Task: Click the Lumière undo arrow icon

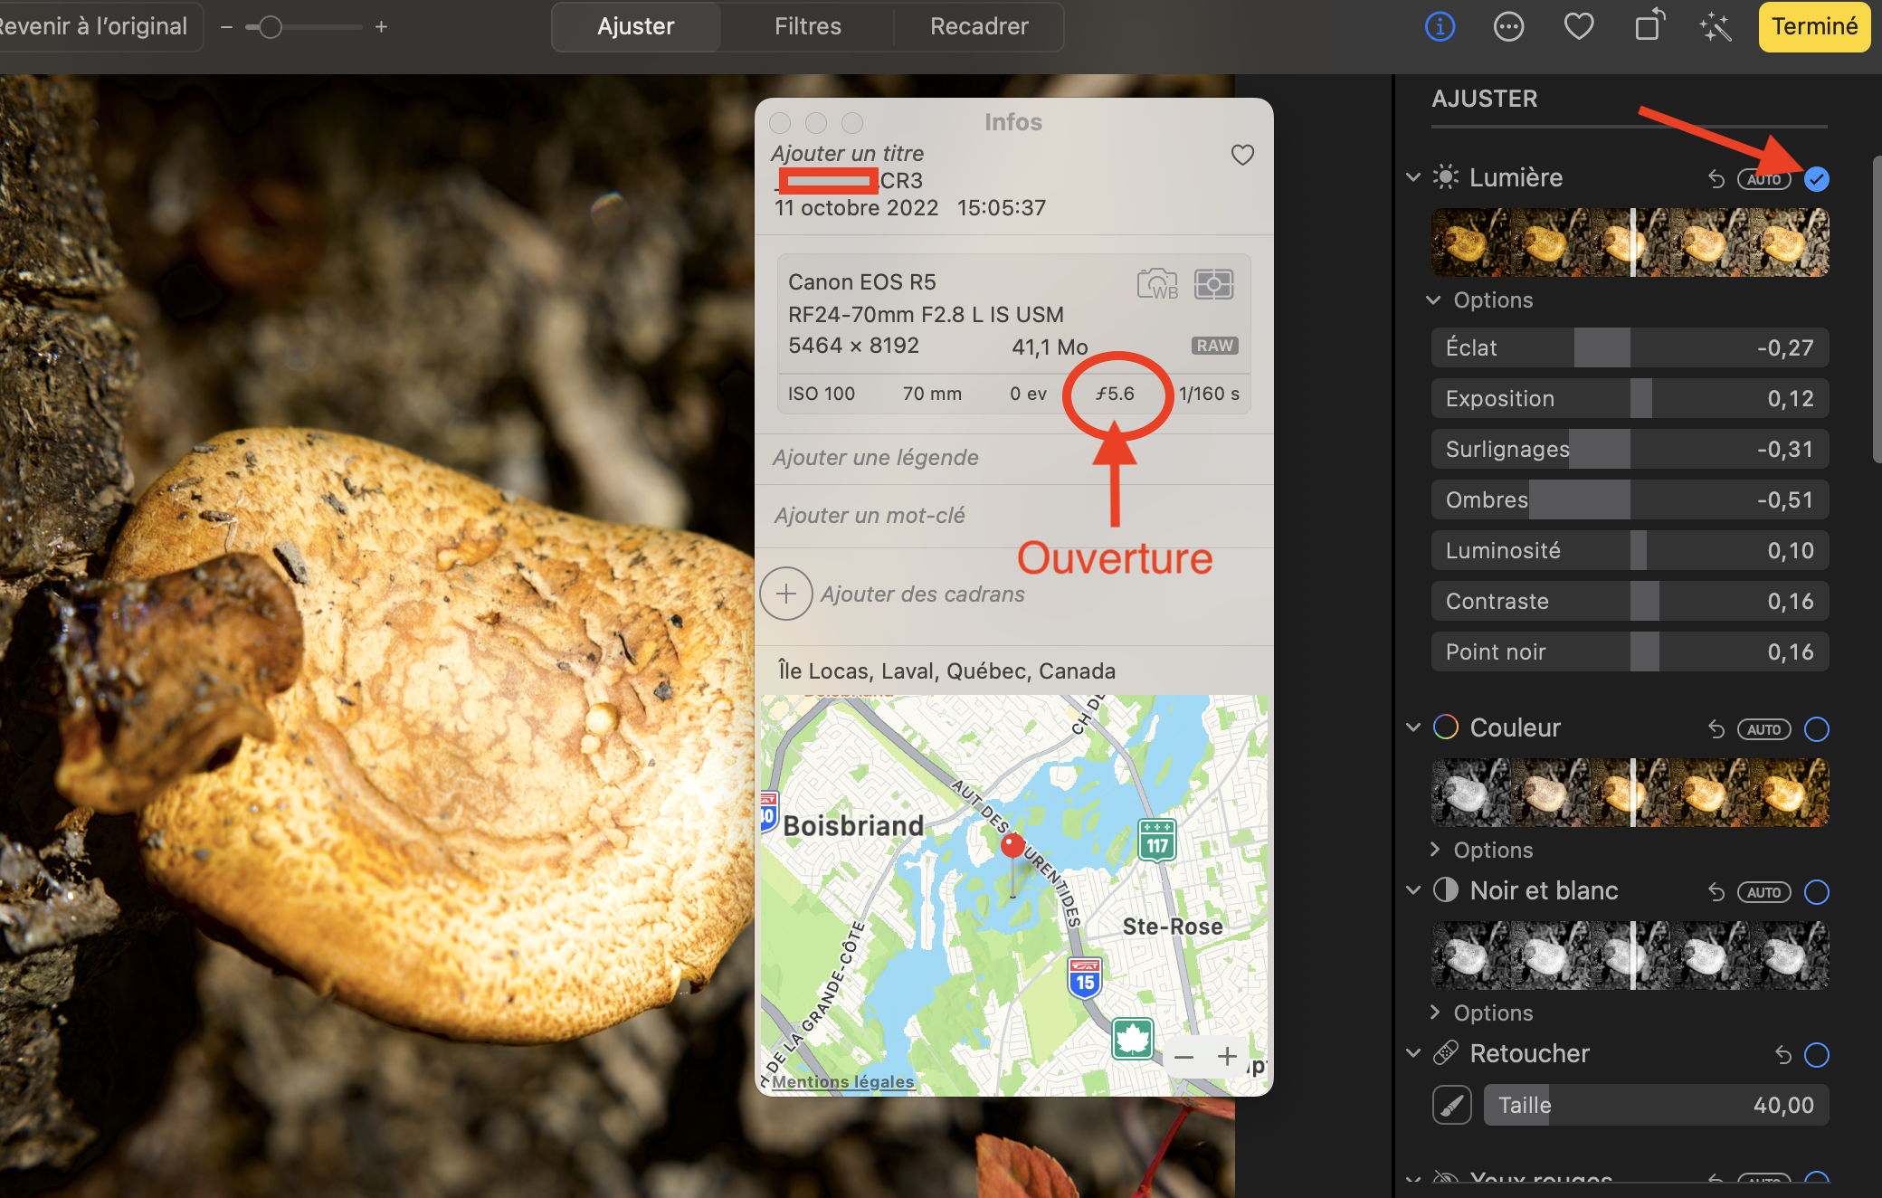Action: tap(1716, 179)
